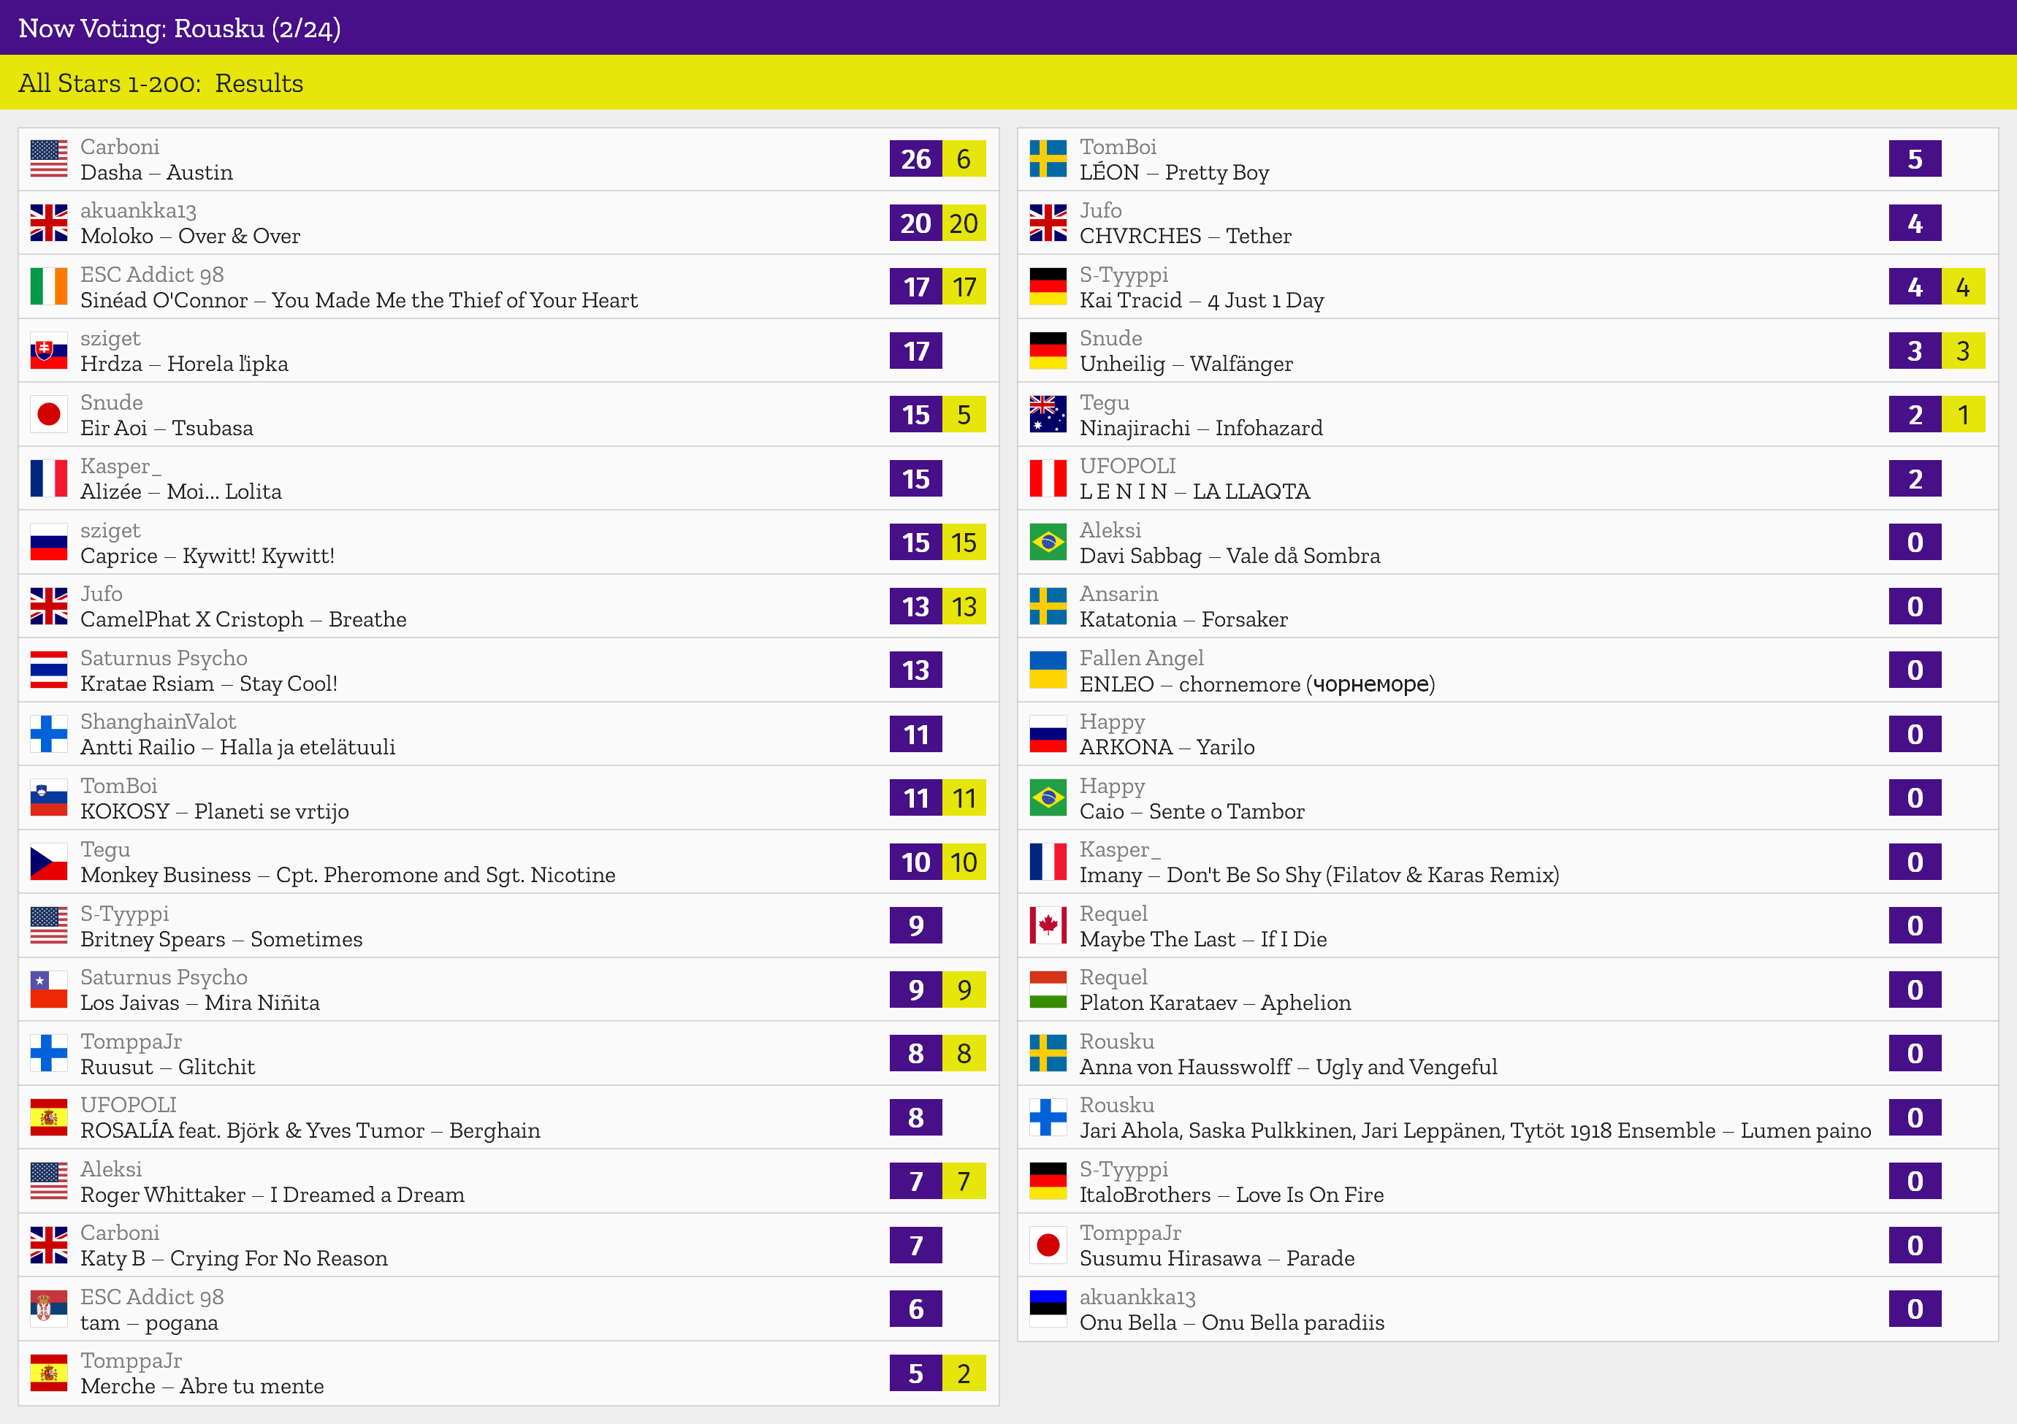
Task: Click the UK flag next to Moloko – Over & Over
Action: point(48,223)
